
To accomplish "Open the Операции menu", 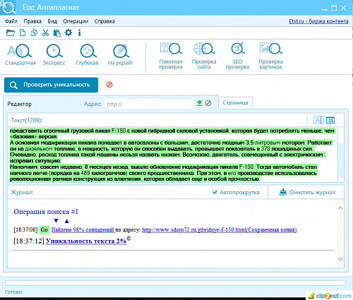I will click(x=76, y=21).
